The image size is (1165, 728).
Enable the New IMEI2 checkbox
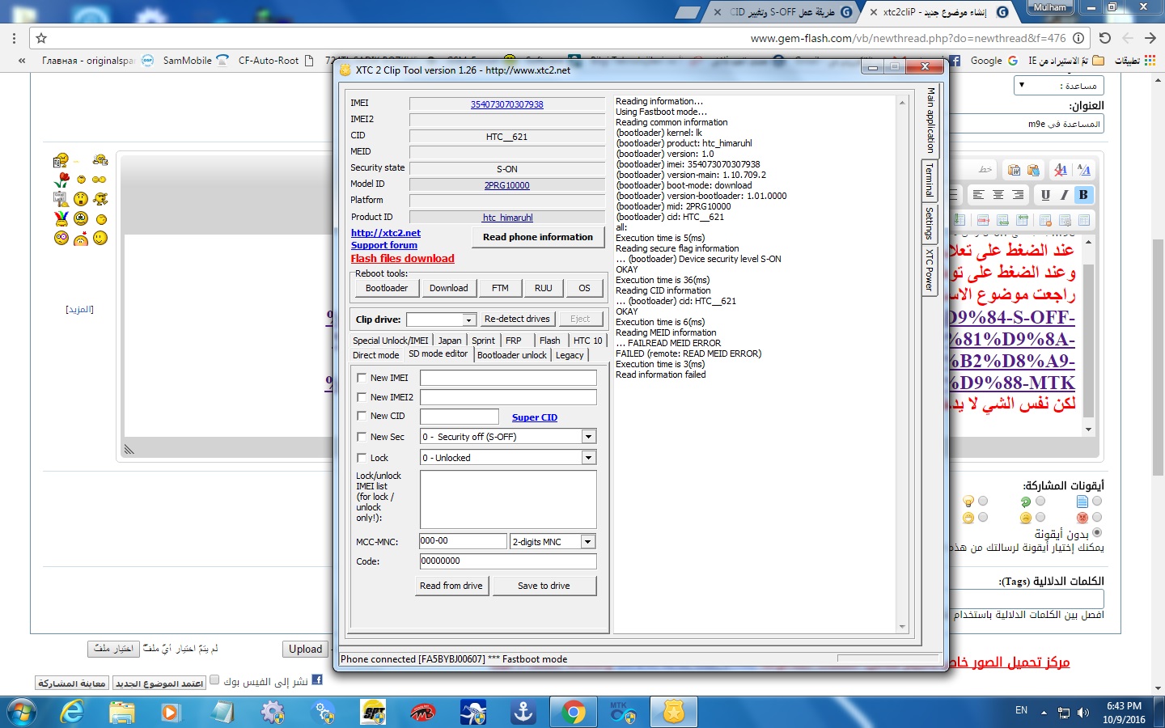click(362, 397)
